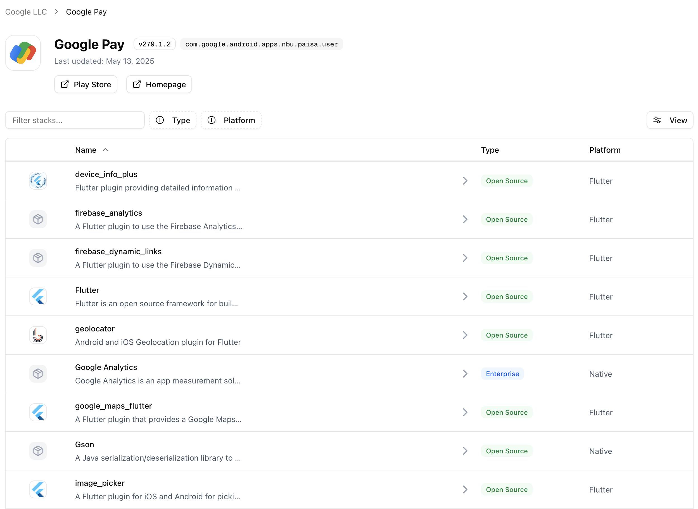Viewport: 698px width, 509px height.
Task: Click the Flutter platform cell for image_picker
Action: [x=601, y=490]
